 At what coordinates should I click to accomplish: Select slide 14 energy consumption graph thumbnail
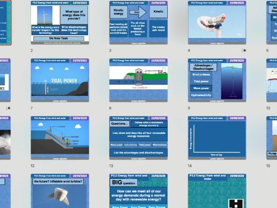coord(217,138)
